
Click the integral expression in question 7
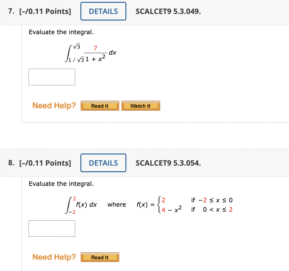point(87,52)
